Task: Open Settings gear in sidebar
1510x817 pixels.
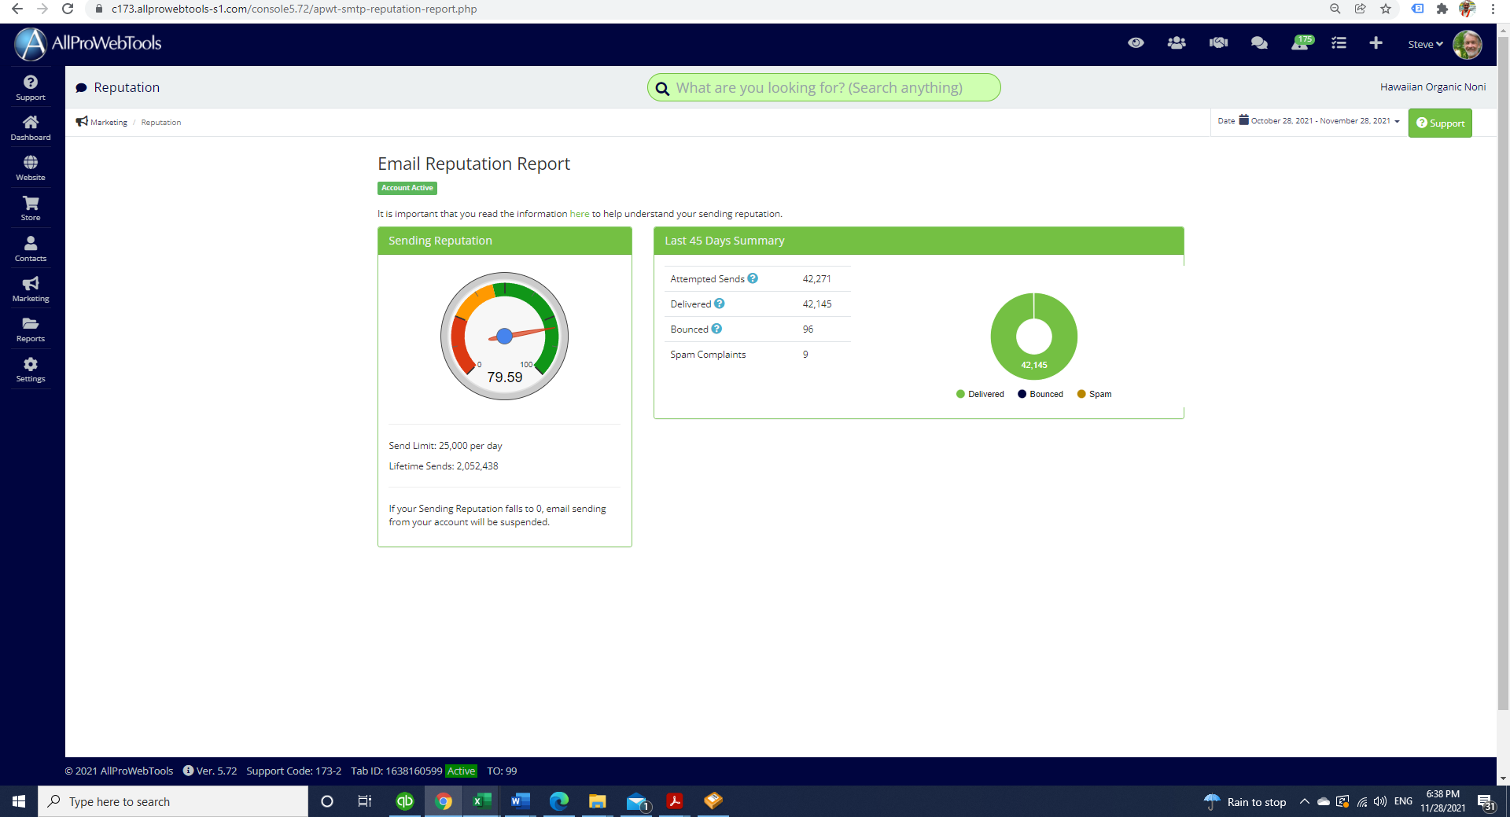Action: click(31, 369)
